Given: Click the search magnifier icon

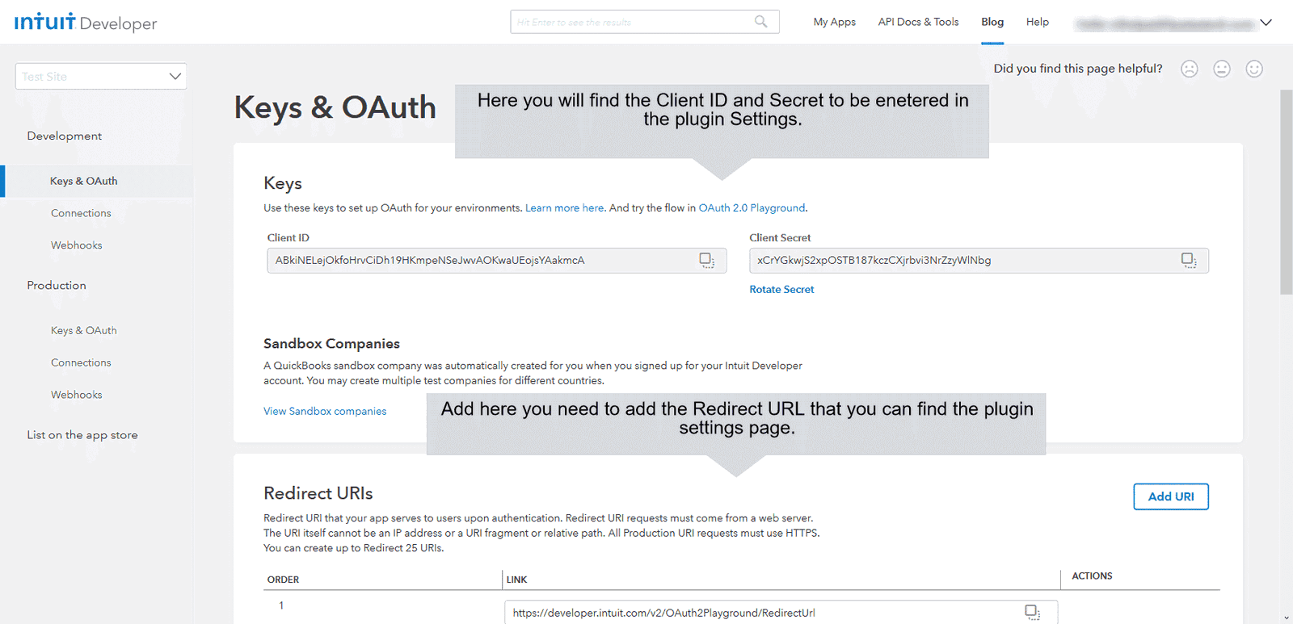Looking at the screenshot, I should click(x=760, y=22).
